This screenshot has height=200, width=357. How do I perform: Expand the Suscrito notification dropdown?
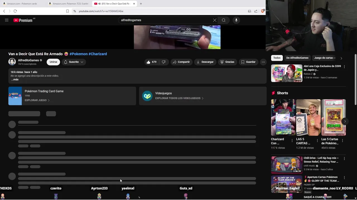(74, 62)
